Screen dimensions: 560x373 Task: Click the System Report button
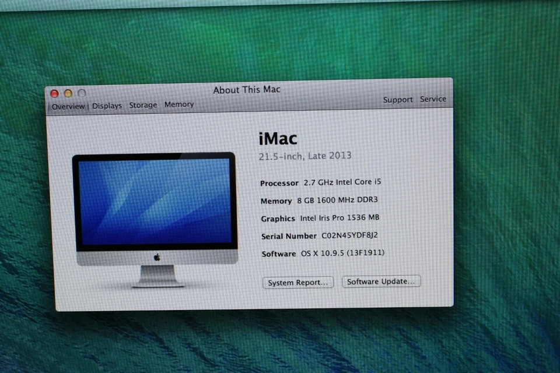point(297,283)
